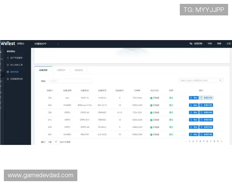Click 调试 button for OPPO A5

(194, 113)
